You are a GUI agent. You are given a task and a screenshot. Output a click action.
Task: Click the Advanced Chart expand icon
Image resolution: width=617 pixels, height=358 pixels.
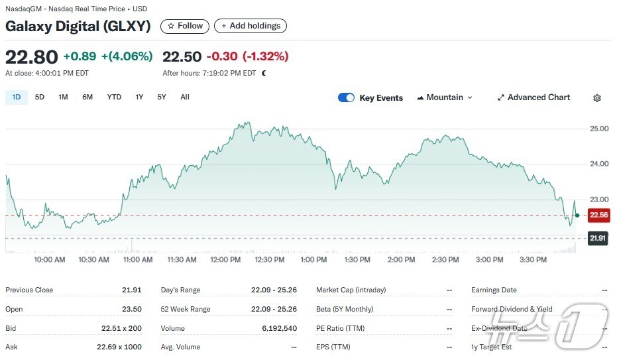click(501, 97)
